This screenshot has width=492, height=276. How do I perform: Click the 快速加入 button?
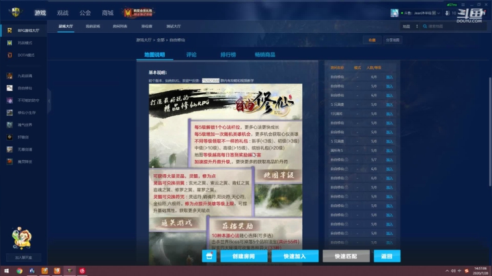coord(295,256)
